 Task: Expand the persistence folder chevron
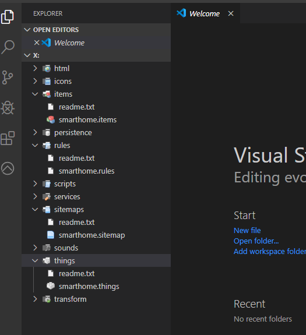click(35, 132)
